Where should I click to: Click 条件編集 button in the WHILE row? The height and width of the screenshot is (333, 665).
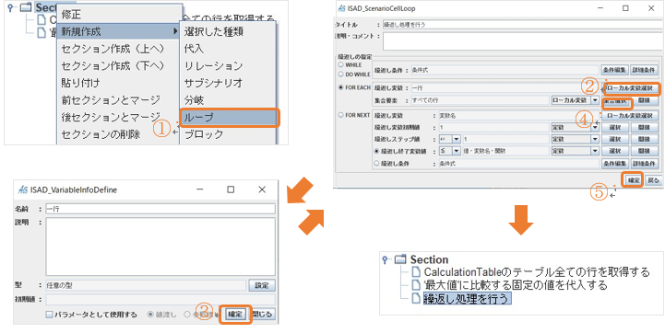pos(614,70)
